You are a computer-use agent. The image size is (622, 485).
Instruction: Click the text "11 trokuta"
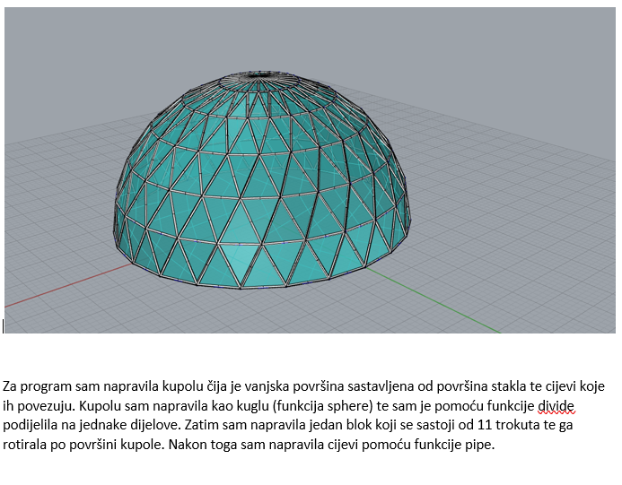pyautogui.click(x=506, y=425)
